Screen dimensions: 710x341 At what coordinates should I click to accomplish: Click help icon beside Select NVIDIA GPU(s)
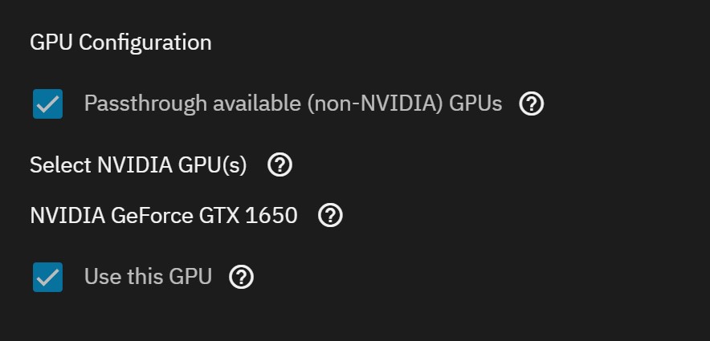pos(280,165)
